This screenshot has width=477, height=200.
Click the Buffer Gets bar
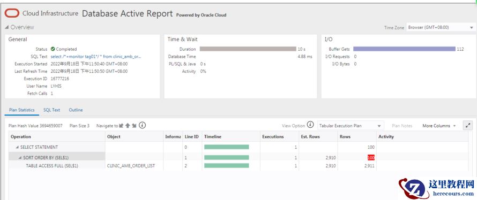point(404,49)
